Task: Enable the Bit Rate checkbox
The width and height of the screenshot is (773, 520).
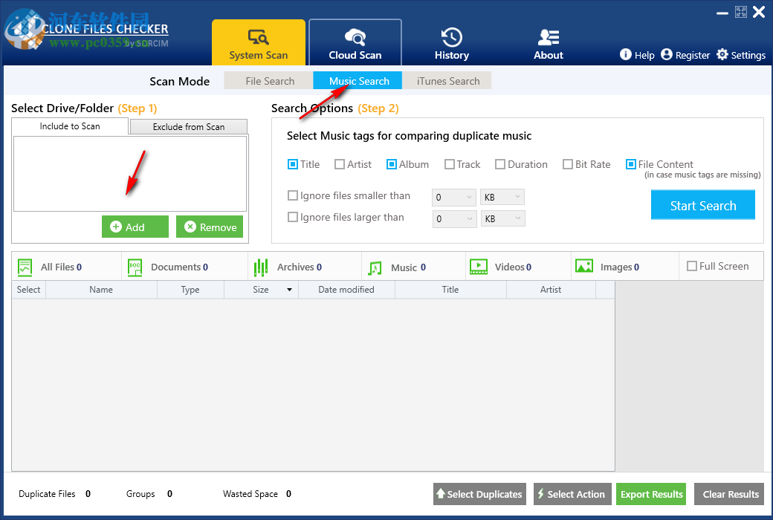Action: (x=568, y=164)
